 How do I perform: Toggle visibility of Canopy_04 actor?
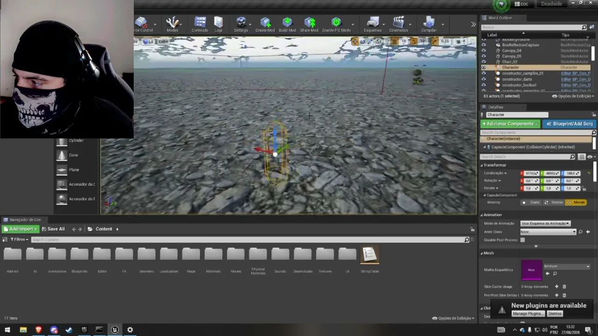click(484, 50)
